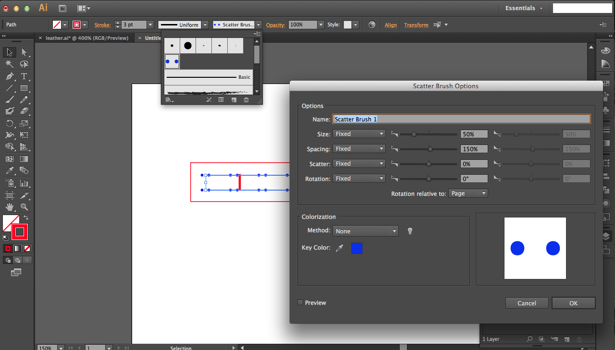Create a new brush
Viewport: 615px width, 350px height.
[x=234, y=100]
